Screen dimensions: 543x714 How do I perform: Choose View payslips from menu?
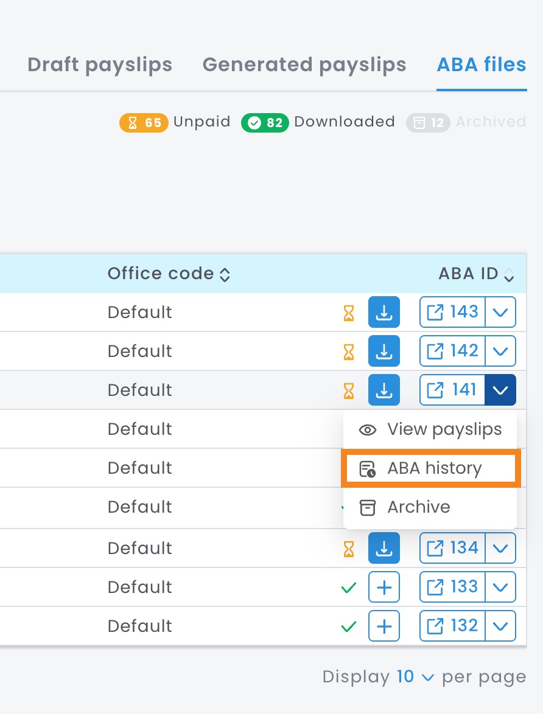click(431, 429)
